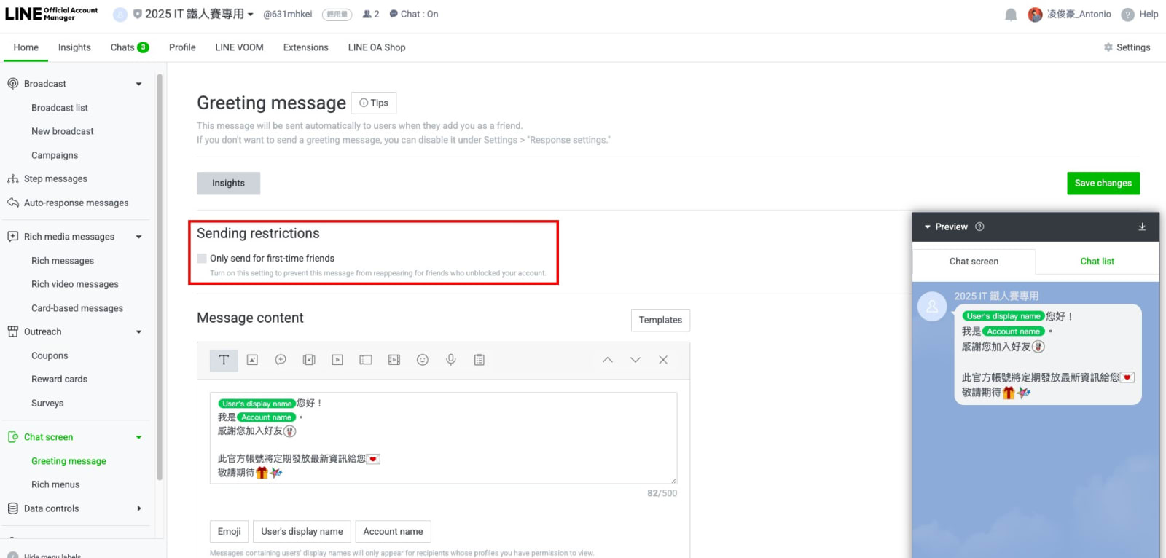The width and height of the screenshot is (1166, 558).
Task: Expand the Data controls section
Action: coord(138,508)
